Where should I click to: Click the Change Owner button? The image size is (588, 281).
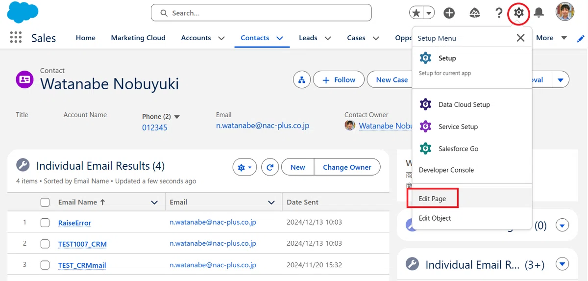point(347,167)
